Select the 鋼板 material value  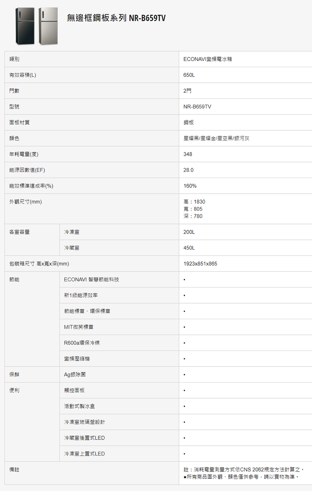click(x=189, y=122)
